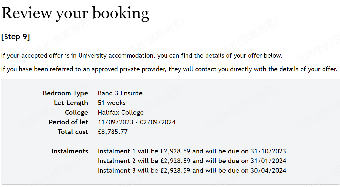Click the Instalment 1 payment line
Viewport: 340px width, 187px height.
coord(192,151)
